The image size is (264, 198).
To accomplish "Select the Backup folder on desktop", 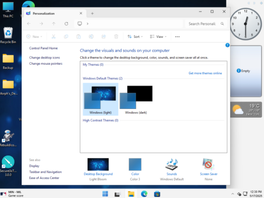I will [8, 62].
